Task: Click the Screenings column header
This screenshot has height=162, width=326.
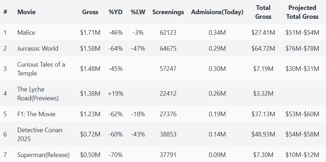Action: coord(168,12)
